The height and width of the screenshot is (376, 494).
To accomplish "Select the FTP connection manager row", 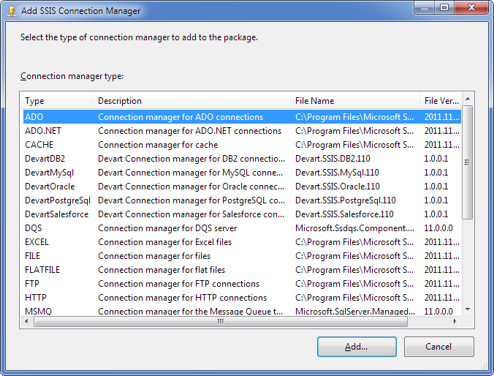I will 32,284.
